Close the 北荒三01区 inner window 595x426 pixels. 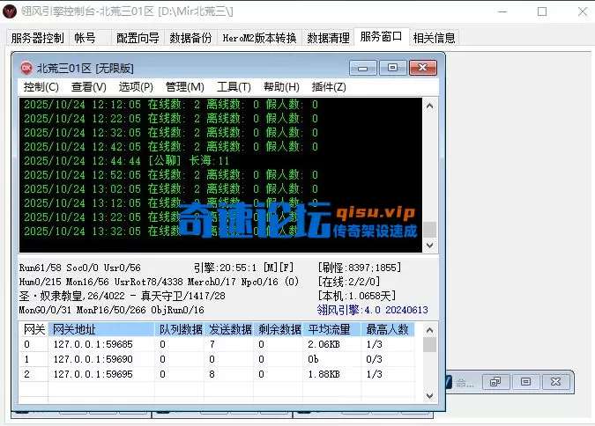coord(423,68)
